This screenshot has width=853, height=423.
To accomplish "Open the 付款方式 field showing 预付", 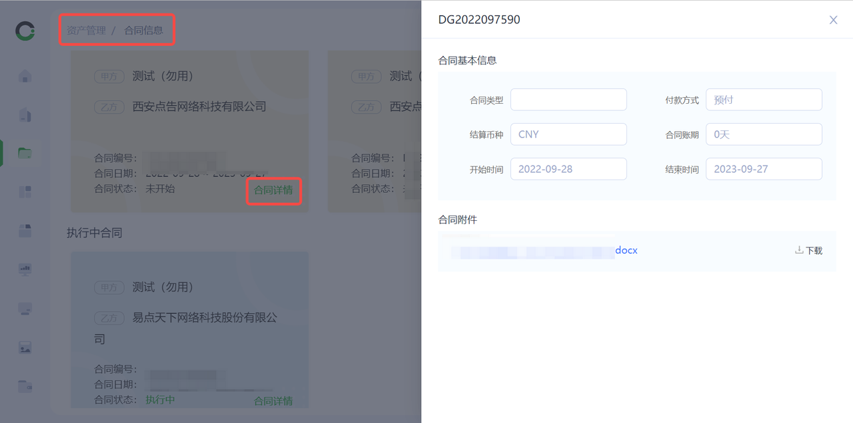I will [764, 100].
